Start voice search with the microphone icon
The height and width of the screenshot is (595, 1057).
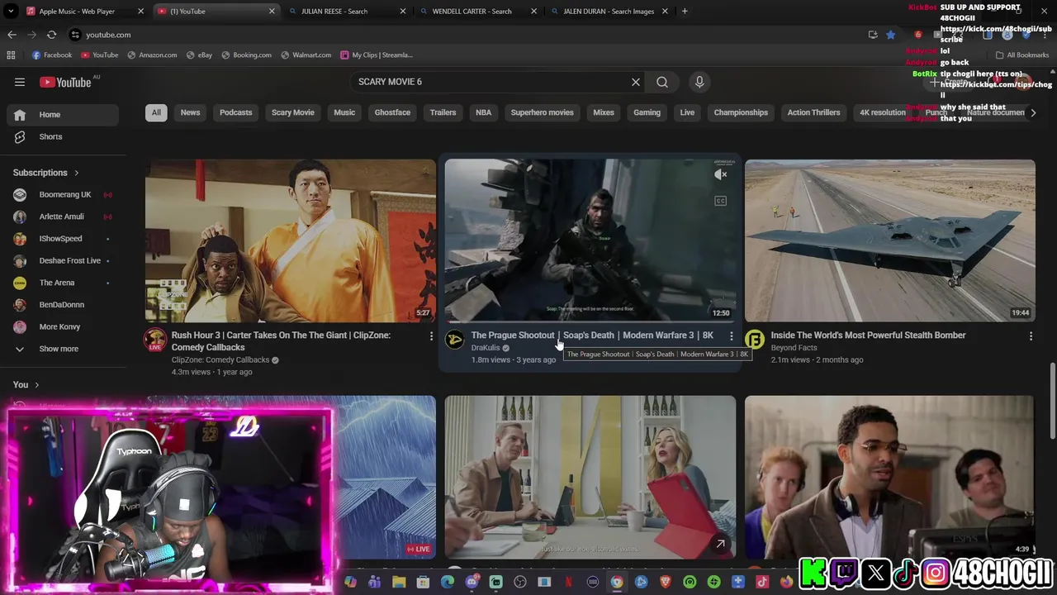699,82
